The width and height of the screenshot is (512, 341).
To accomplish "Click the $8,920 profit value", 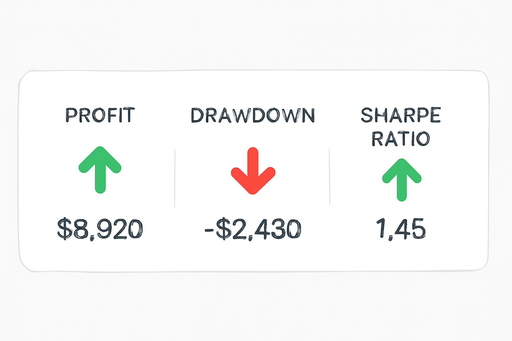I will [x=100, y=229].
